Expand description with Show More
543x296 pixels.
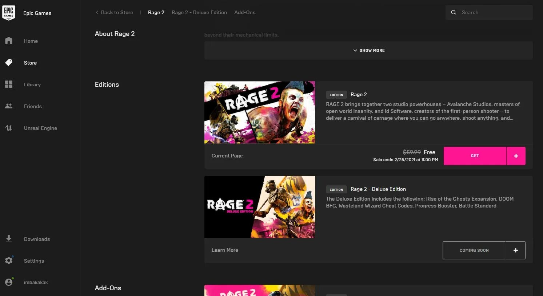click(x=368, y=50)
